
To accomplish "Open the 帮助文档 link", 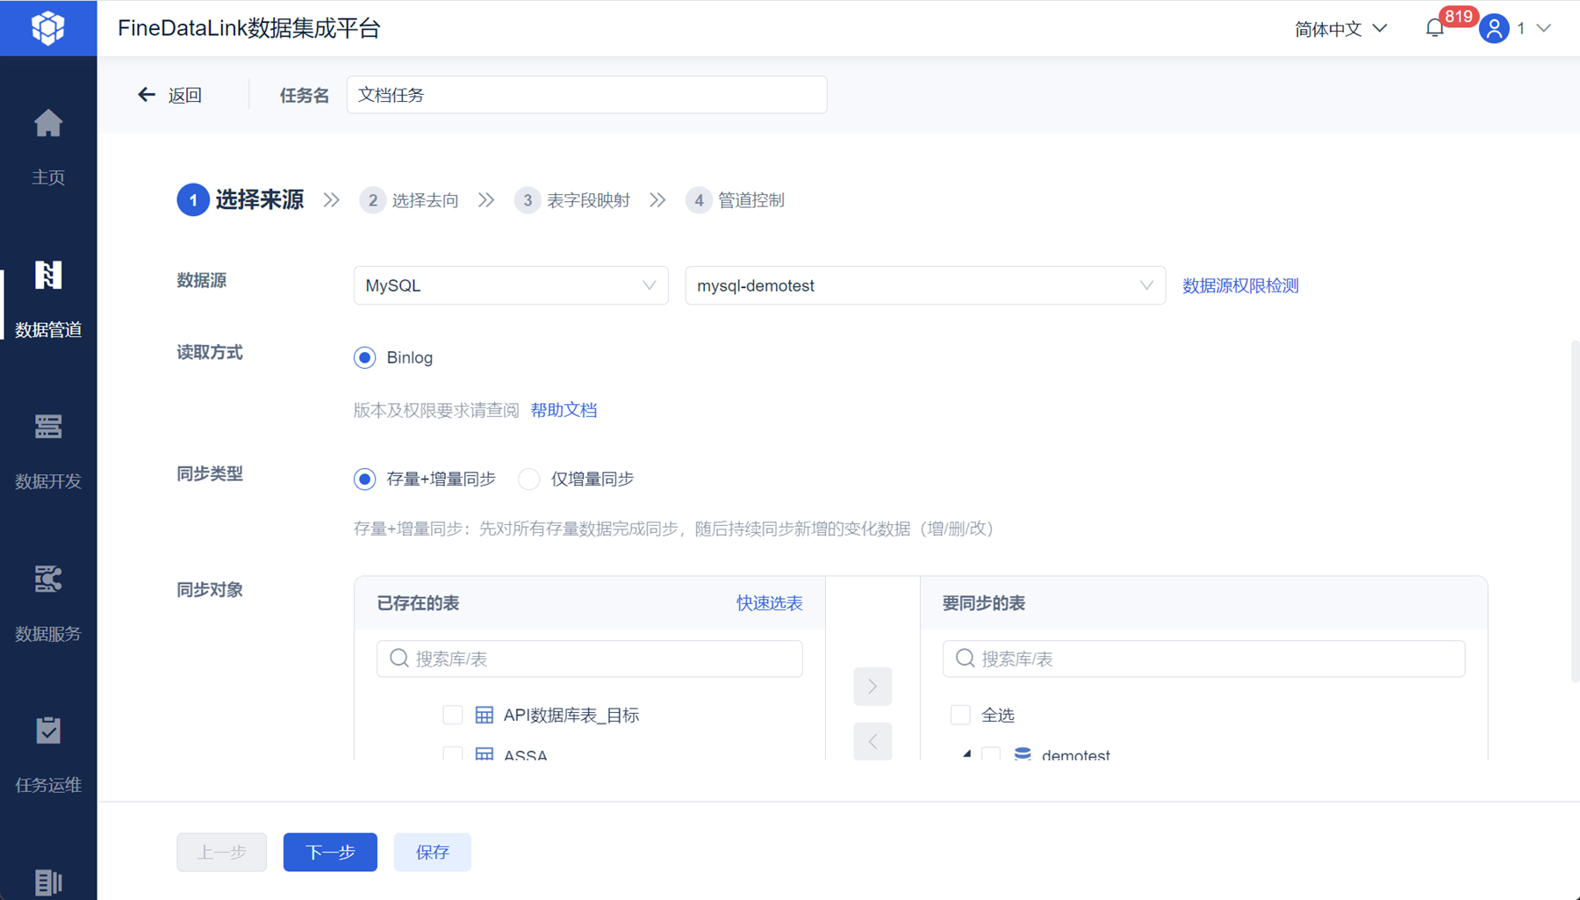I will pos(564,410).
